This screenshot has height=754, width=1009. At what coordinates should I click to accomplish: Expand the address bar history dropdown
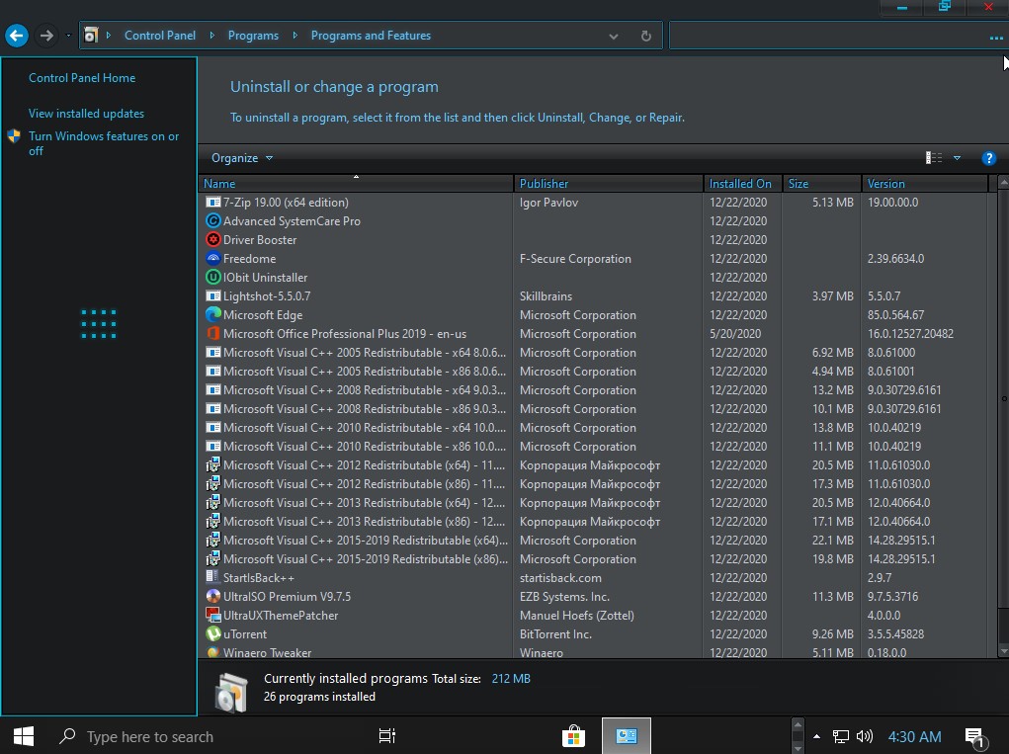point(614,36)
